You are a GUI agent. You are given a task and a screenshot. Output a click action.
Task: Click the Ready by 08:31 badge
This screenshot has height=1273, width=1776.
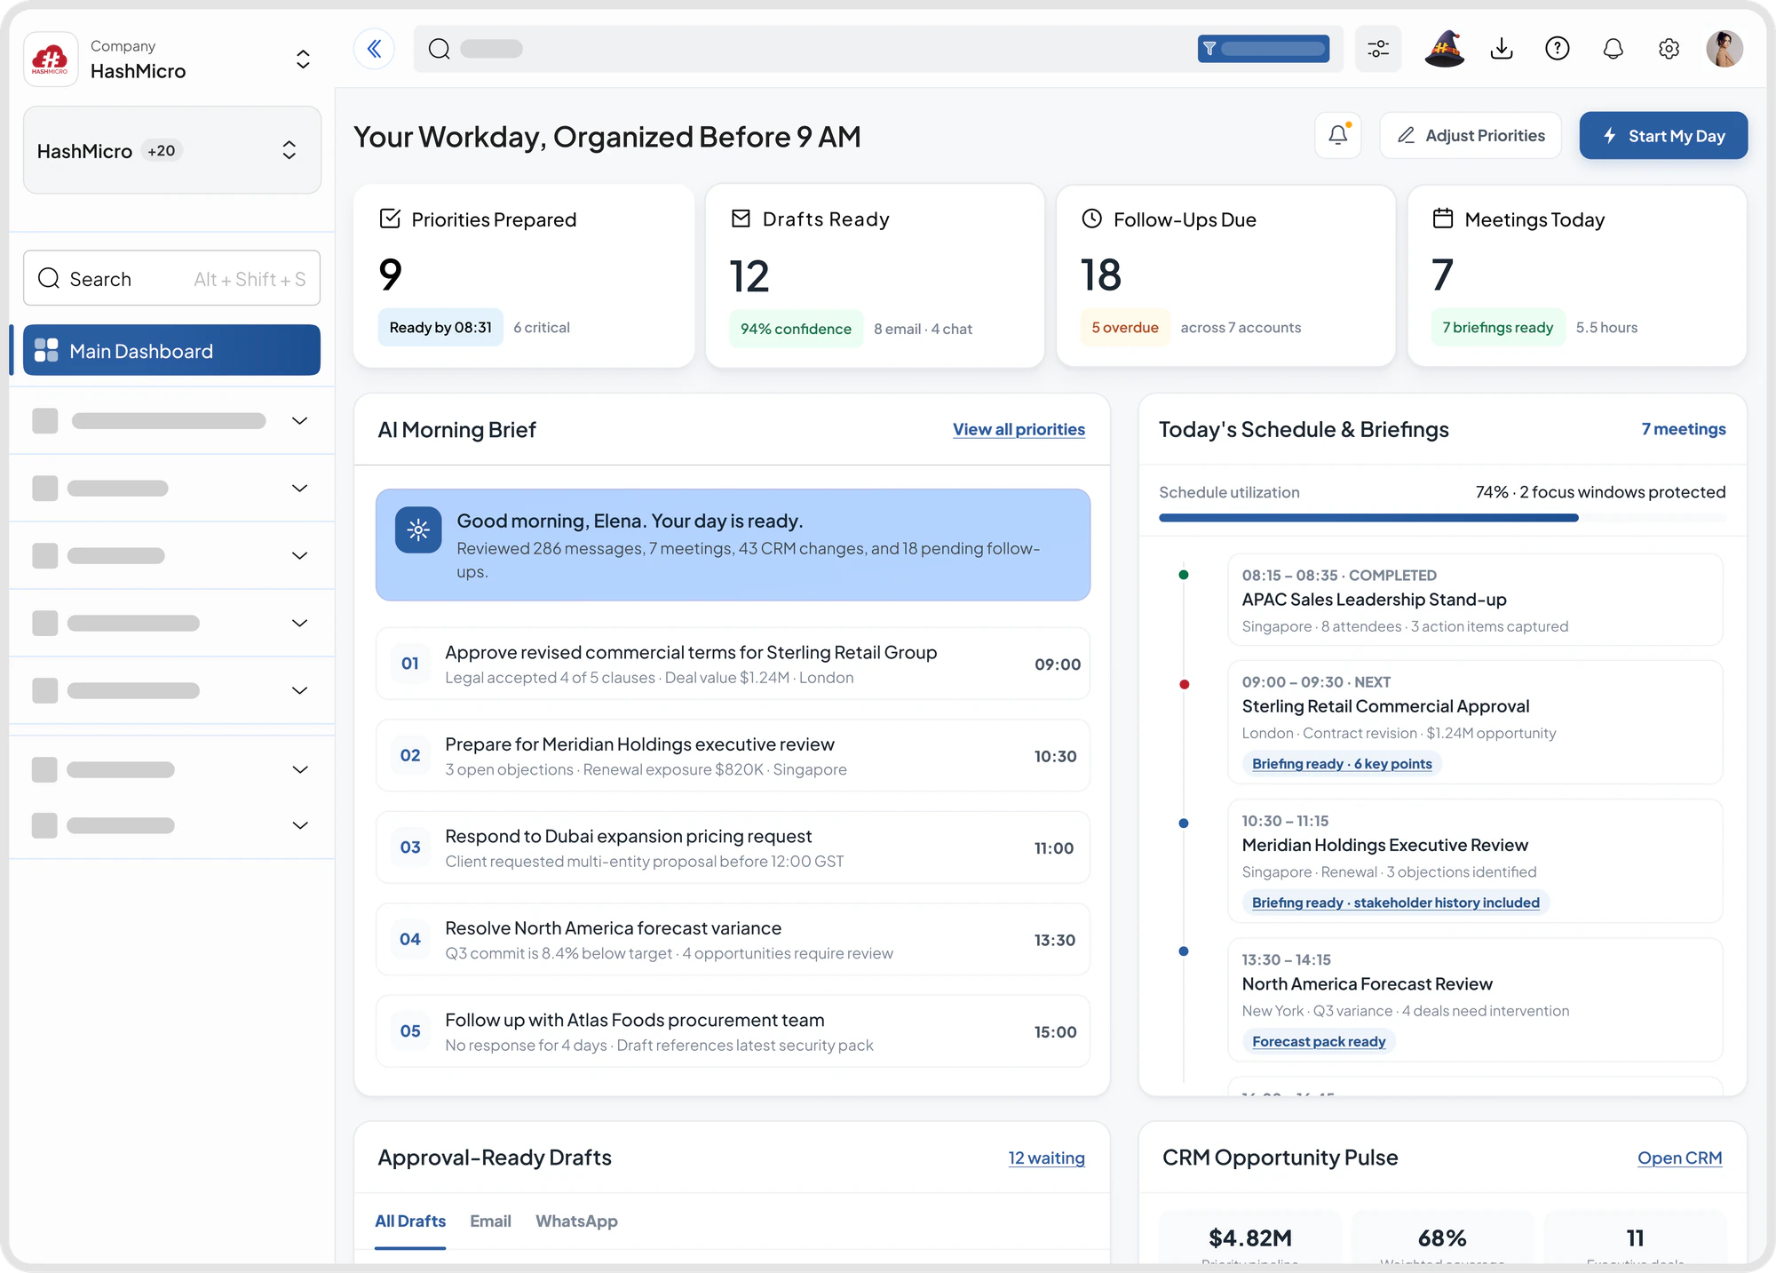click(x=440, y=328)
